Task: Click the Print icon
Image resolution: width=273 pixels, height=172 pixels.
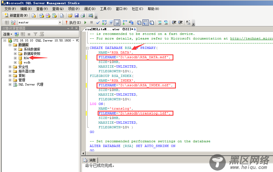Action: click(83, 15)
